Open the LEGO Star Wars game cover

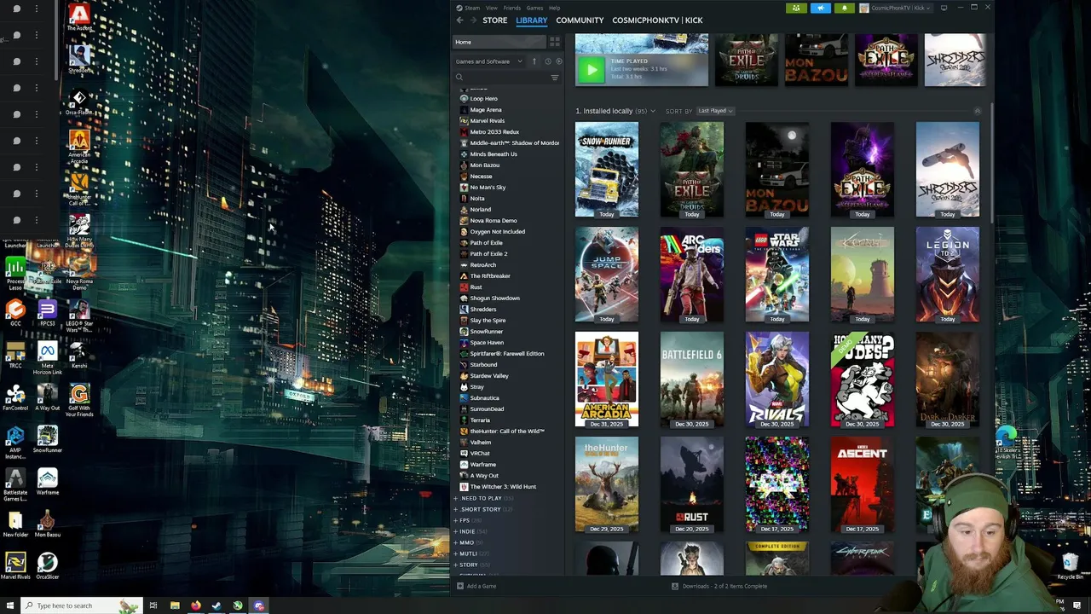[x=776, y=275]
